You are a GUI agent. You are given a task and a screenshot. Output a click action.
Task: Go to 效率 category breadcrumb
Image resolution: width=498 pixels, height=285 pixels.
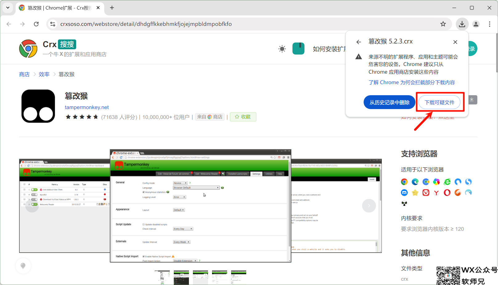pos(44,74)
